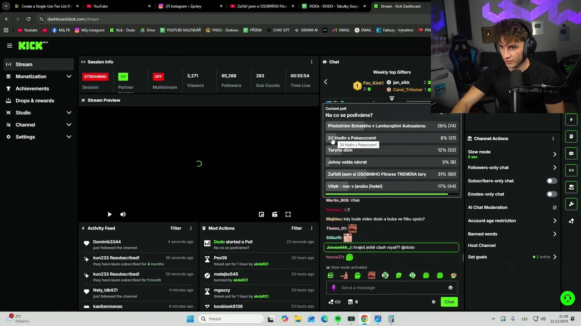Mute the stream preview volume
Viewport: 581px width, 326px height.
click(x=123, y=215)
